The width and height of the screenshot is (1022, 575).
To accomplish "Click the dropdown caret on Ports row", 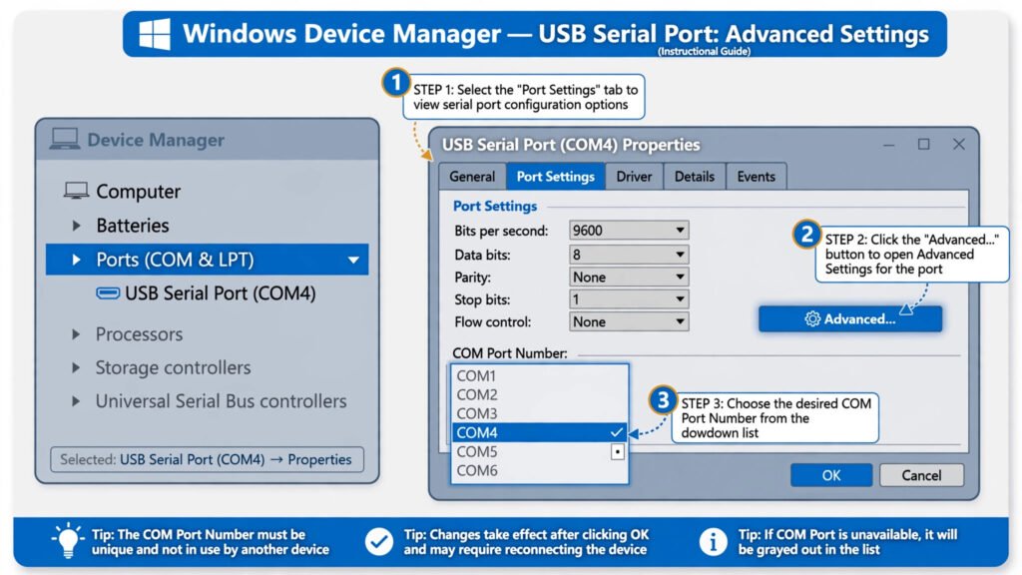I will coord(353,261).
